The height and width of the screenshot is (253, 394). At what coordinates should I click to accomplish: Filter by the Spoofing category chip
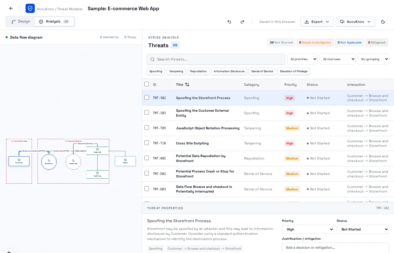(156, 71)
